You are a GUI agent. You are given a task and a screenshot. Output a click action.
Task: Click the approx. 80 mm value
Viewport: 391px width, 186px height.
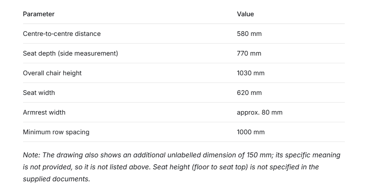pos(260,112)
